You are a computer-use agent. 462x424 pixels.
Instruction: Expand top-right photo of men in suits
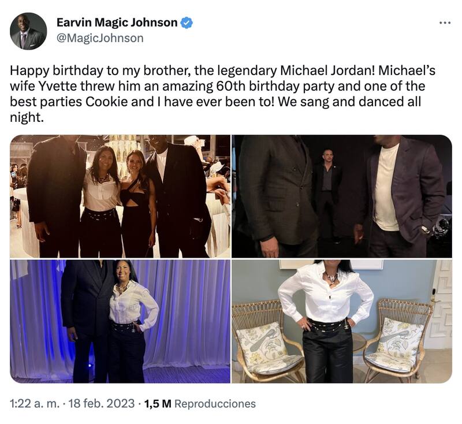point(342,196)
